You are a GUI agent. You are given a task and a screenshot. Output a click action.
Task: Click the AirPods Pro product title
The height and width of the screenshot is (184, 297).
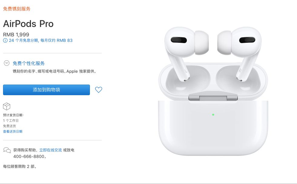28,24
